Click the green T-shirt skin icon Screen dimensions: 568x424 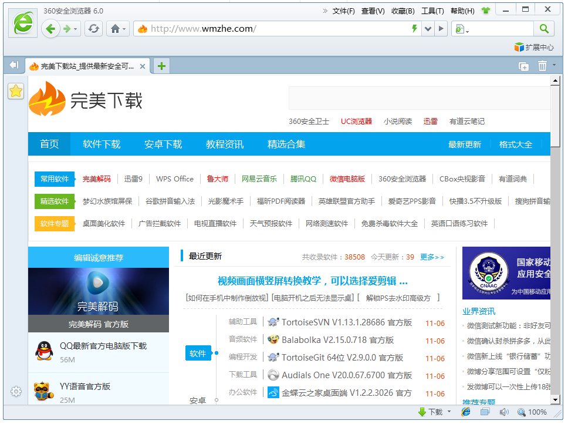(x=485, y=9)
